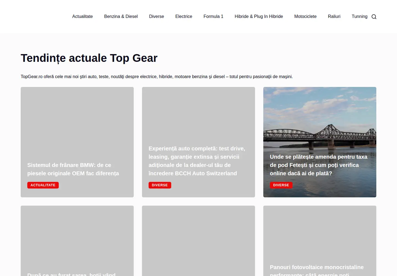397x276 pixels.
Task: Go to Benzina & Diesel section
Action: tap(121, 17)
